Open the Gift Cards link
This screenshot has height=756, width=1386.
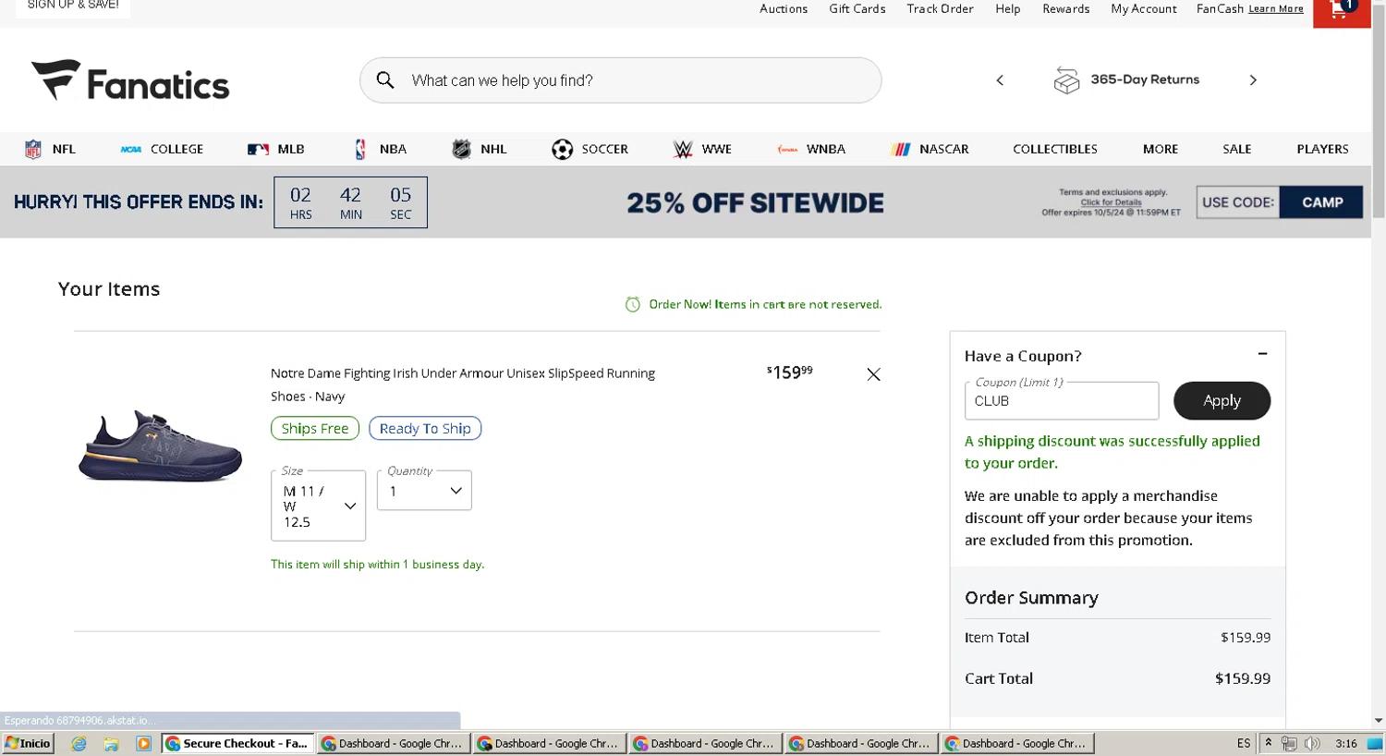857,8
